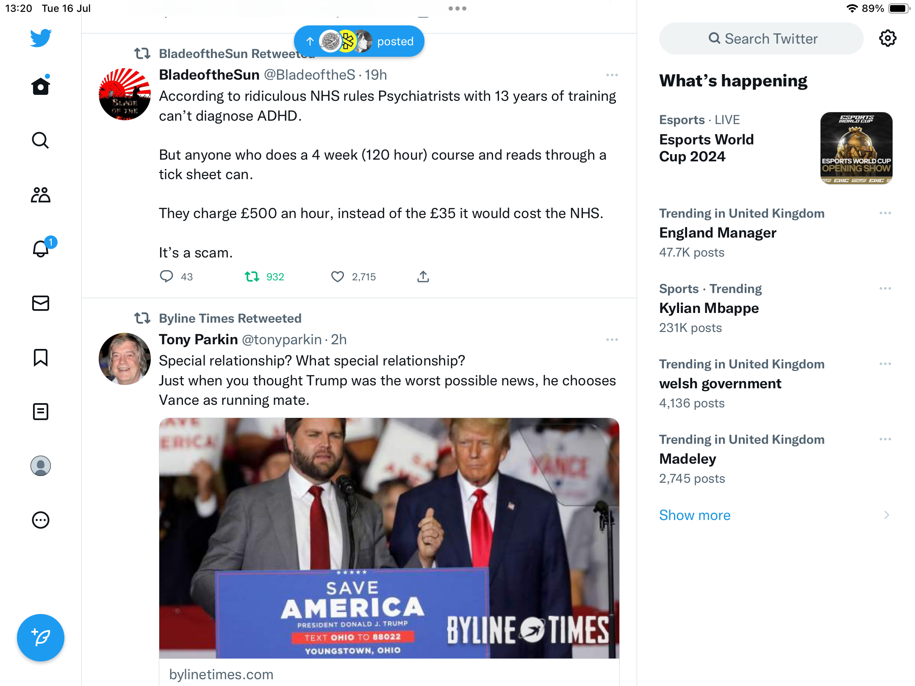Toggle like on BladeoftheSun tweet
This screenshot has width=915, height=686.
tap(338, 277)
